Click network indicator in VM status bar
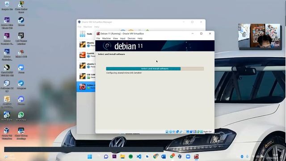The height and width of the screenshot is (161, 286). point(177,131)
